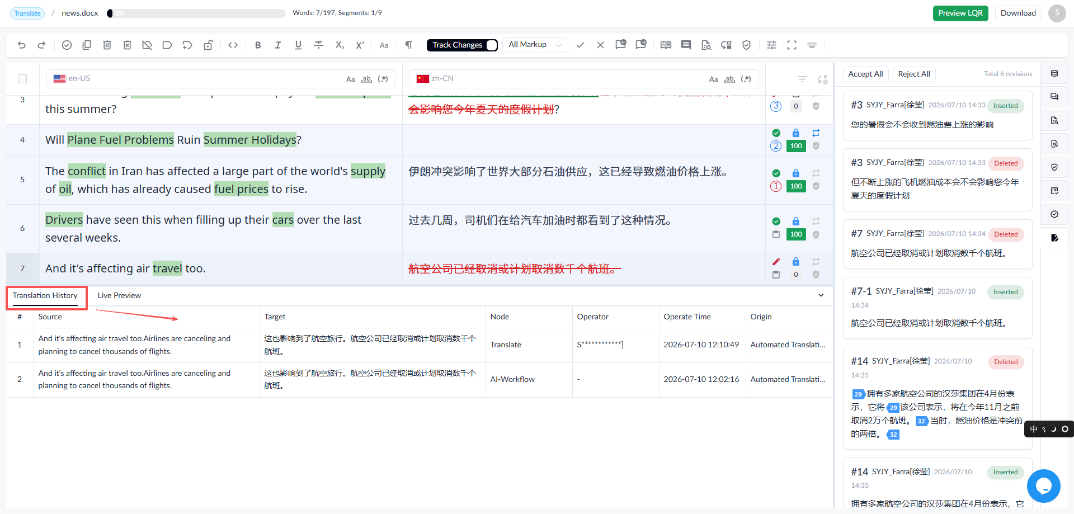Toggle lock on segment 5
Viewport: 1074px width, 514px height.
point(795,173)
